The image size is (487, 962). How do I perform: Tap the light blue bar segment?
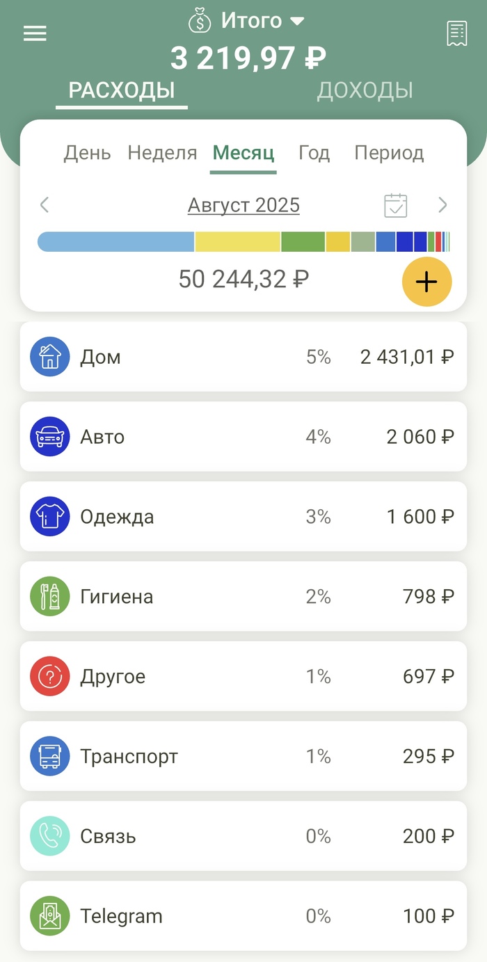click(x=115, y=242)
